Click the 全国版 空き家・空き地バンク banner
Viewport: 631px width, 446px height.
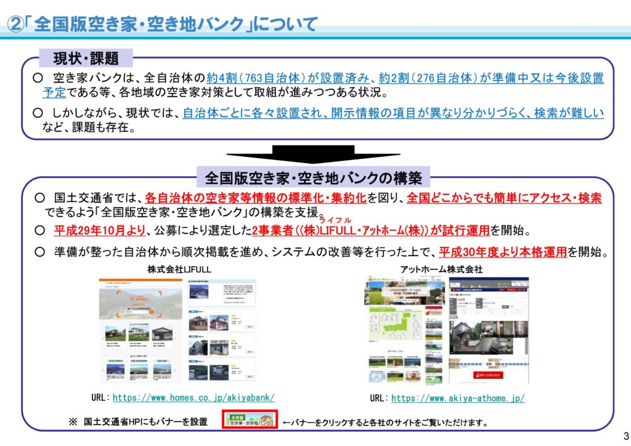pos(250,421)
